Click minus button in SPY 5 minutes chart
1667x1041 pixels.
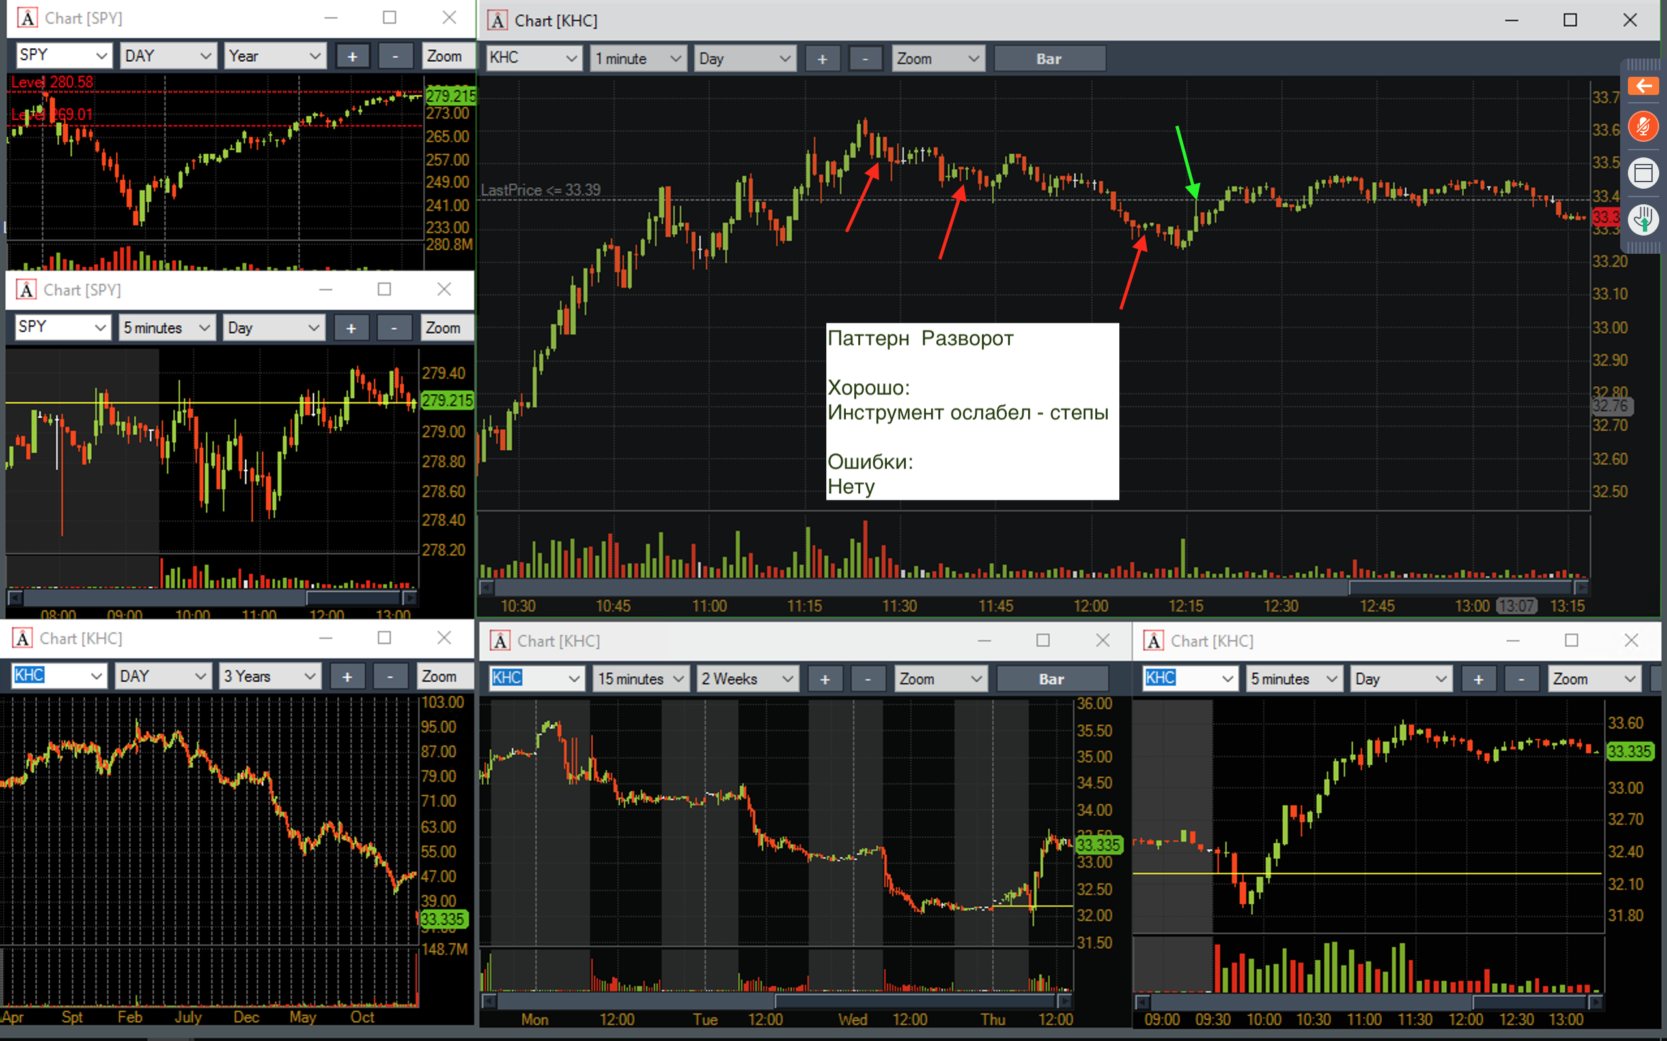click(x=394, y=329)
